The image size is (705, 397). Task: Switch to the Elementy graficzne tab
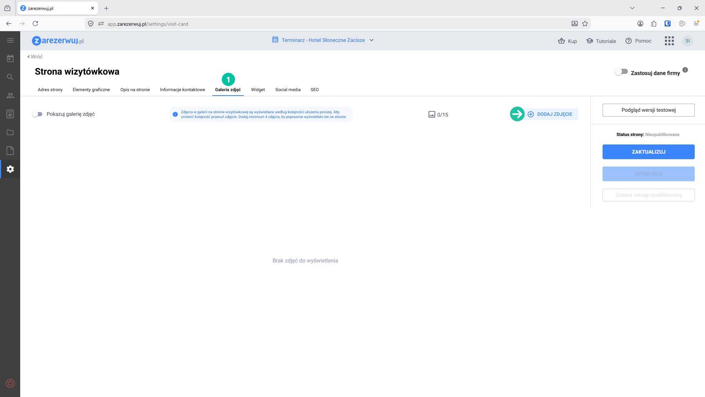91,90
